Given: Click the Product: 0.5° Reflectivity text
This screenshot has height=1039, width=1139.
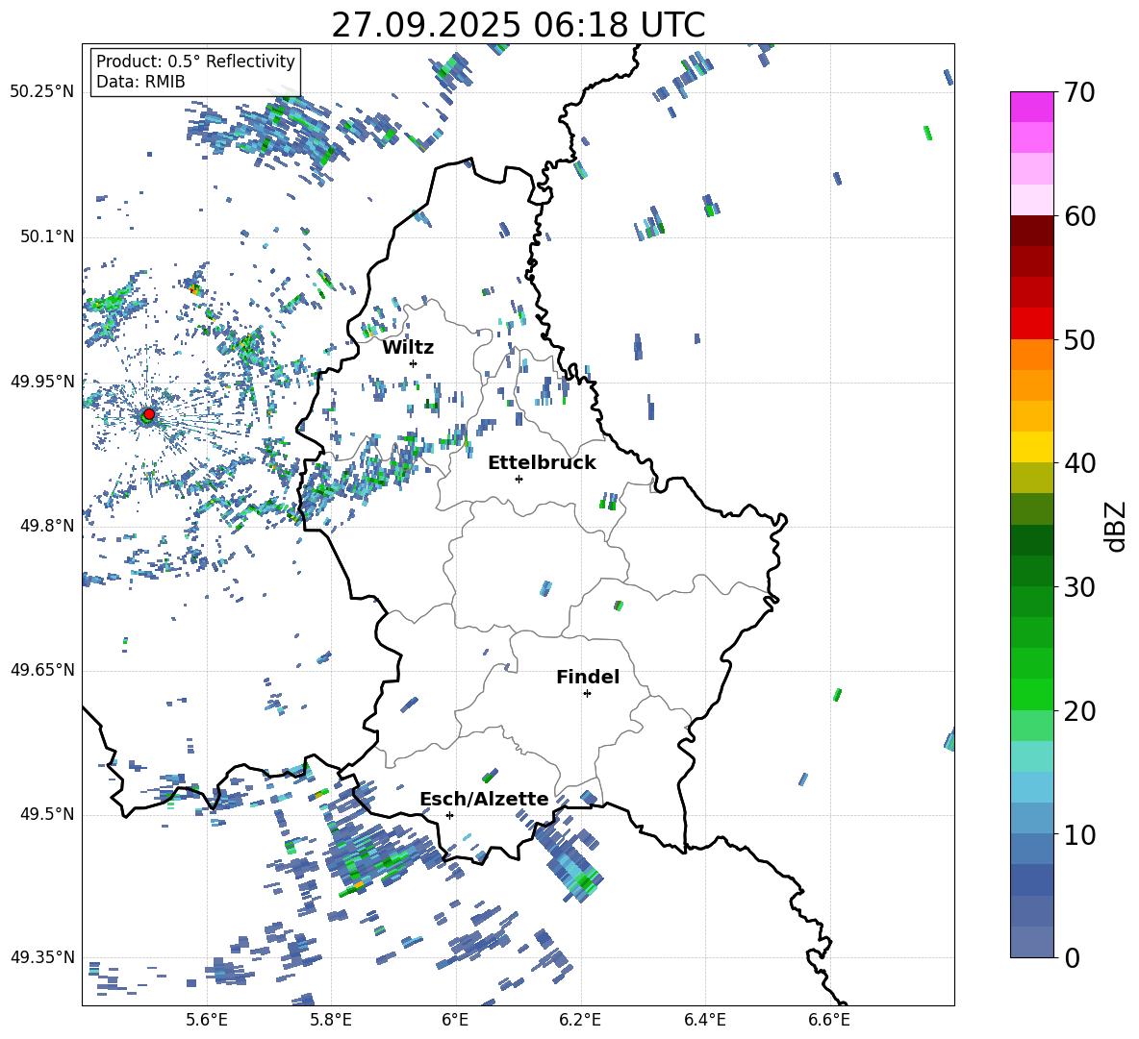Looking at the screenshot, I should click(x=195, y=62).
